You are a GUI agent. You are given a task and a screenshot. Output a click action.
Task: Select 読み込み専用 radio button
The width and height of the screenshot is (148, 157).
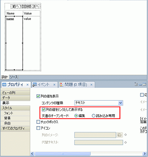point(94,116)
